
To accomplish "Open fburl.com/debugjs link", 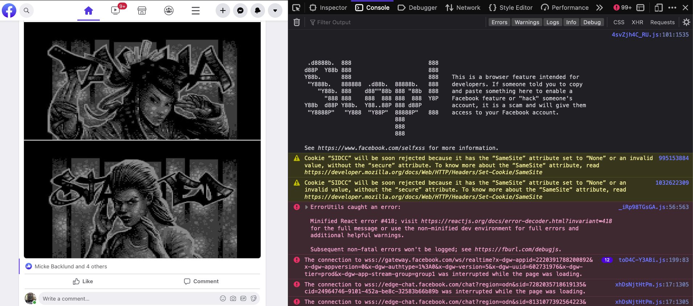I will tap(517, 250).
